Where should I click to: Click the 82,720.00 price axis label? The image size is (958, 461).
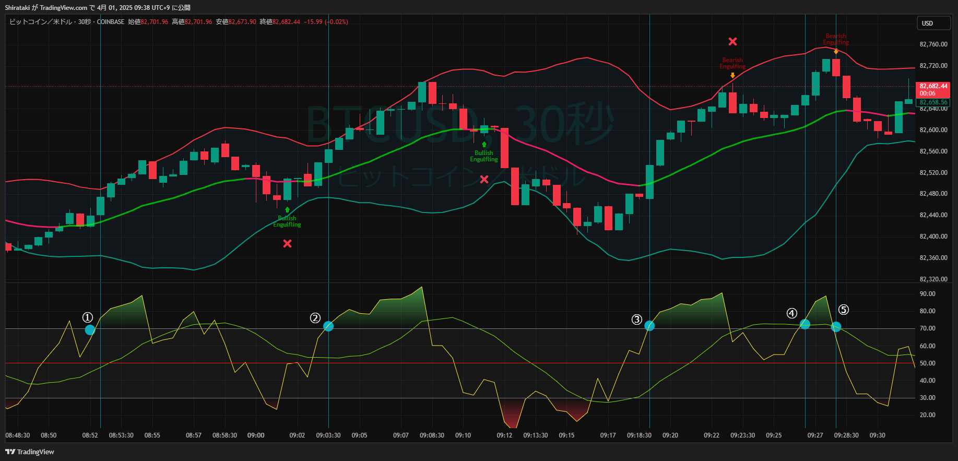click(x=933, y=66)
